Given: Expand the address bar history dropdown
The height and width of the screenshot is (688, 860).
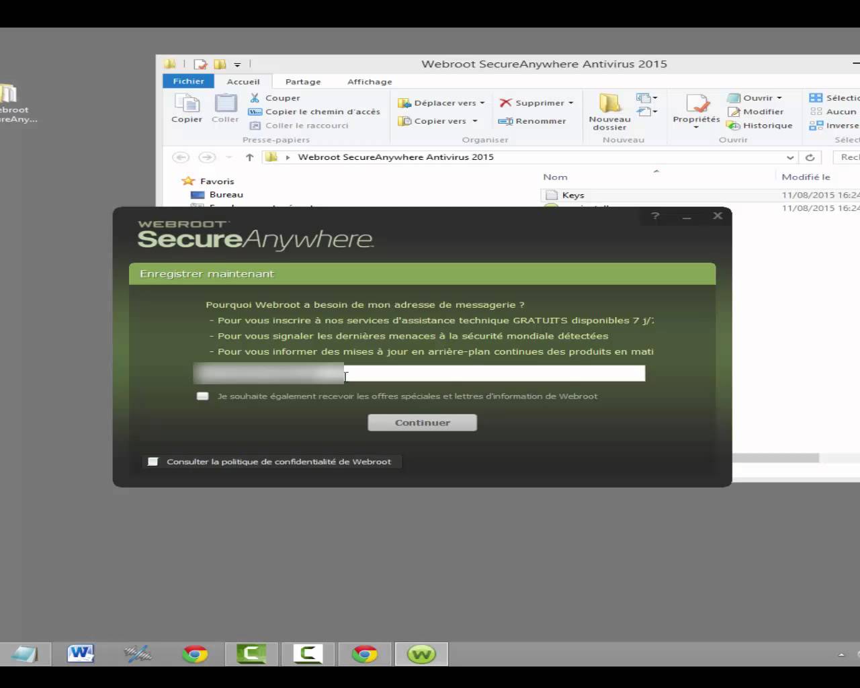Looking at the screenshot, I should pyautogui.click(x=789, y=157).
